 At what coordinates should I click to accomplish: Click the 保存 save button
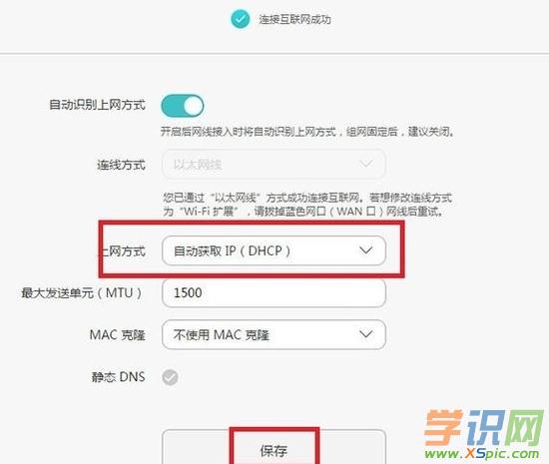point(274,447)
